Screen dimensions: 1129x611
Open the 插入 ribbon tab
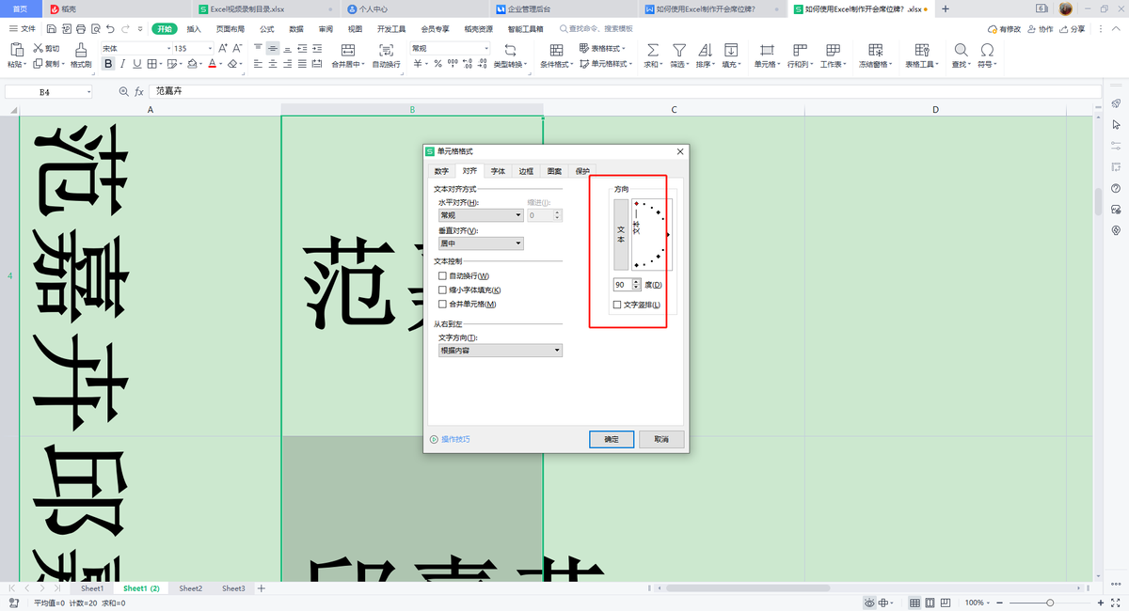point(194,29)
